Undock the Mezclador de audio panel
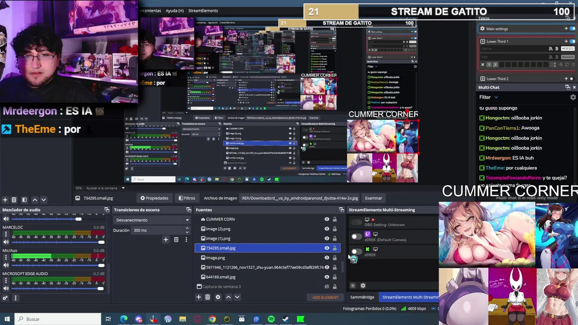 107,210
